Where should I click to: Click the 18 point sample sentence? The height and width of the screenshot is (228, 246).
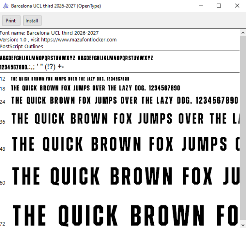(96, 88)
